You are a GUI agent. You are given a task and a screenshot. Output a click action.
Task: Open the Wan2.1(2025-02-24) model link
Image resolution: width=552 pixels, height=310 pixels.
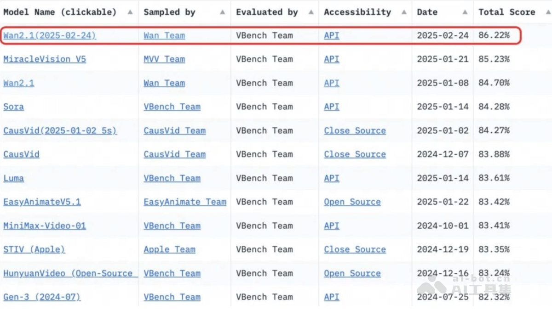[50, 35]
